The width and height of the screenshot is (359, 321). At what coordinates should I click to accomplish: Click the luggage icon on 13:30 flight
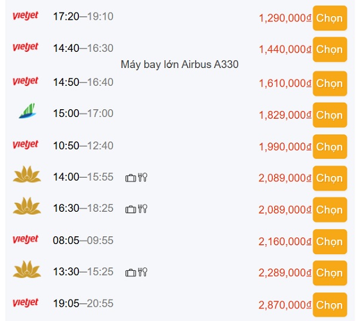tap(130, 273)
